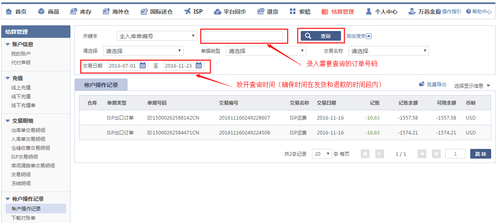Click order number ID15000262588142CN

click(x=173, y=118)
